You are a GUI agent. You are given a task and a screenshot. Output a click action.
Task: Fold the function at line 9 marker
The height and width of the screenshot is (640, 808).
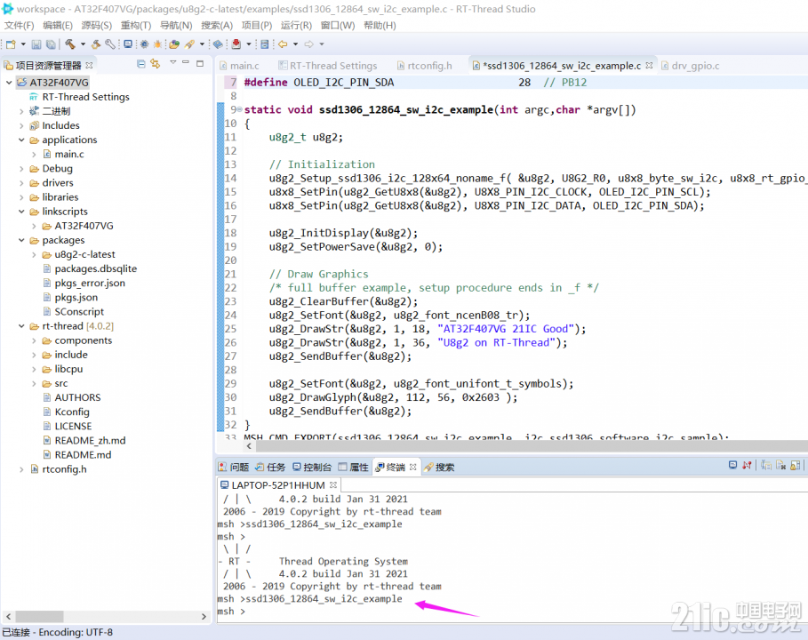pos(240,109)
